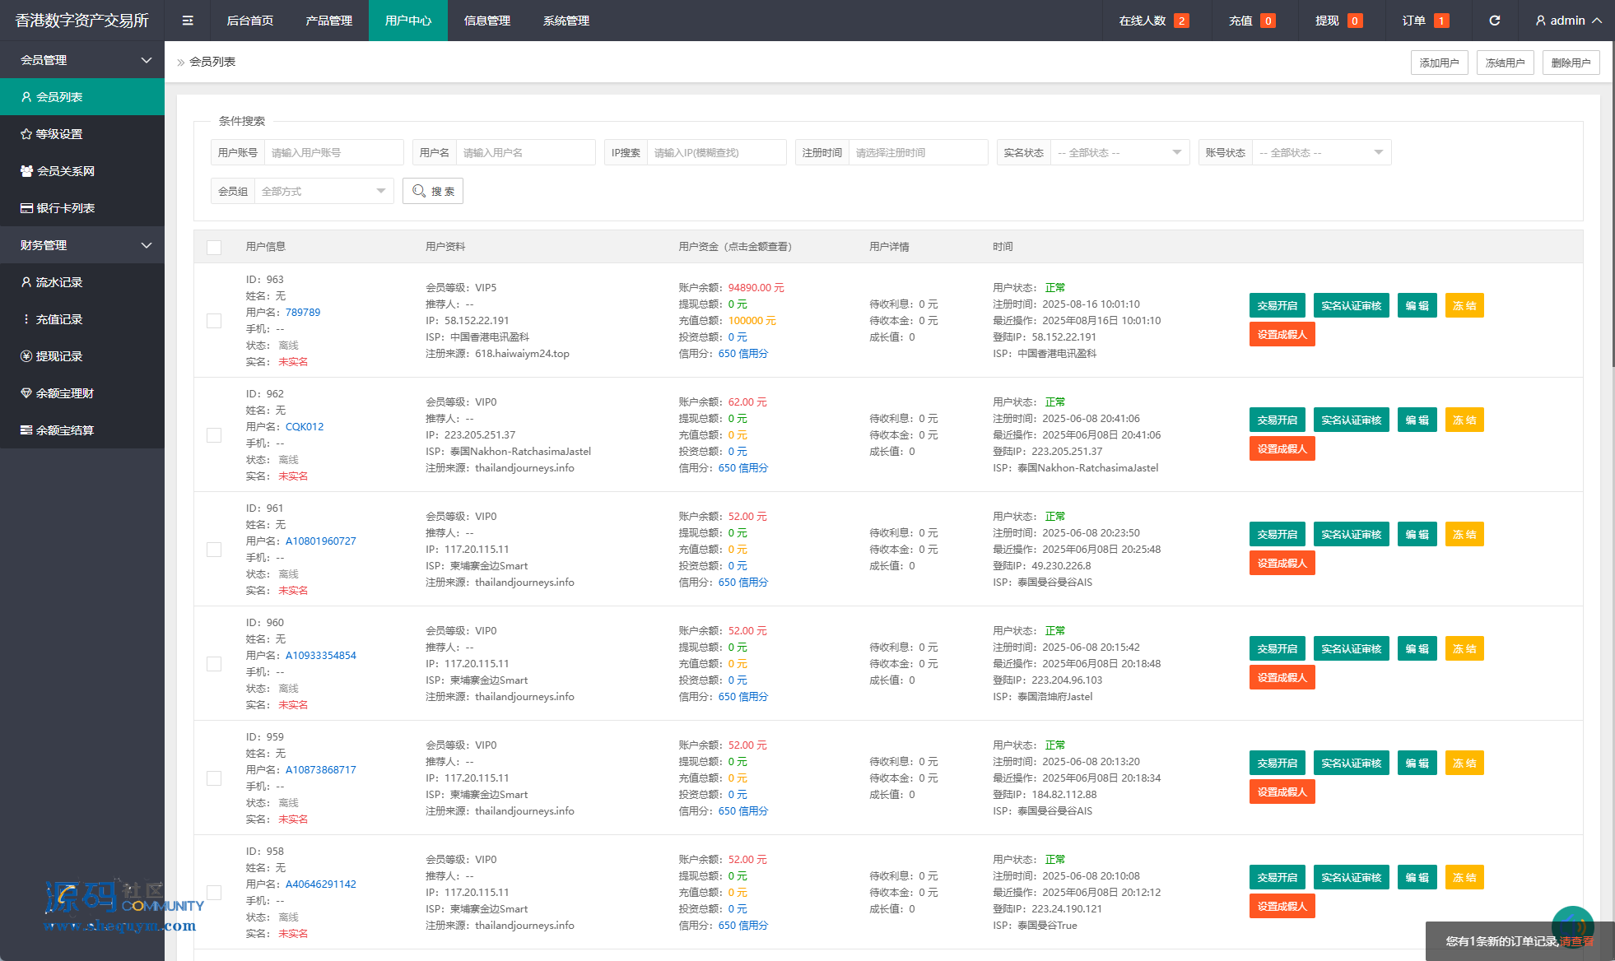Screen dimensions: 1615x961
Task: Check the checkbox for user CQK012
Action: click(x=214, y=435)
